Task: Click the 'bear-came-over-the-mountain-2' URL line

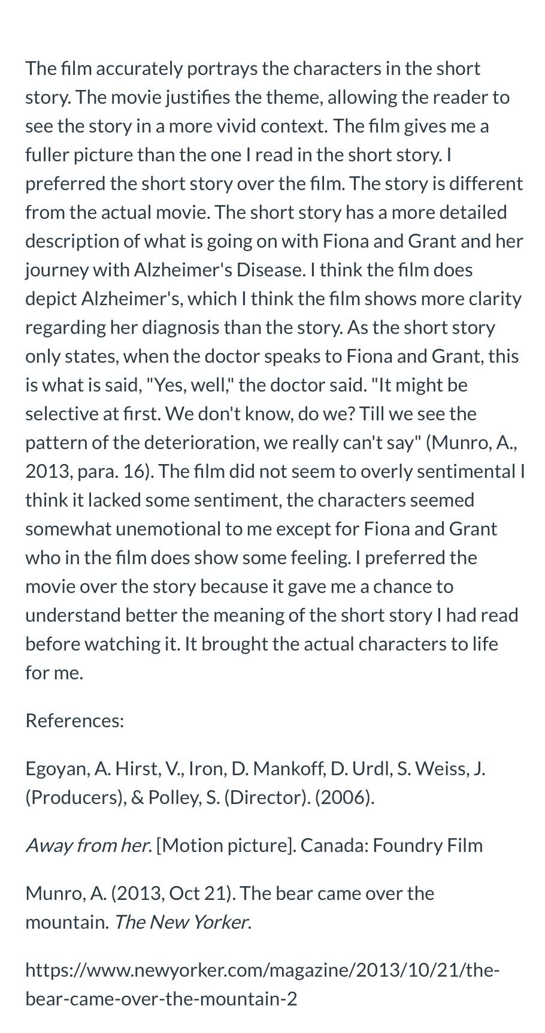Action: click(x=161, y=999)
